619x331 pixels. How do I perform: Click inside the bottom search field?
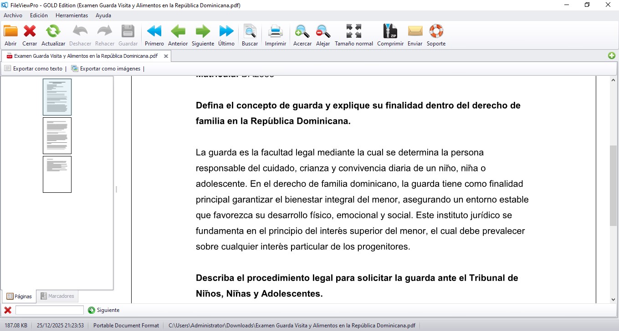pos(49,310)
